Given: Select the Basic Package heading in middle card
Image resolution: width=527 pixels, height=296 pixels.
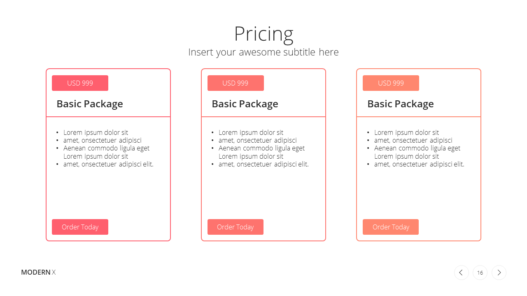Looking at the screenshot, I should click(x=245, y=104).
